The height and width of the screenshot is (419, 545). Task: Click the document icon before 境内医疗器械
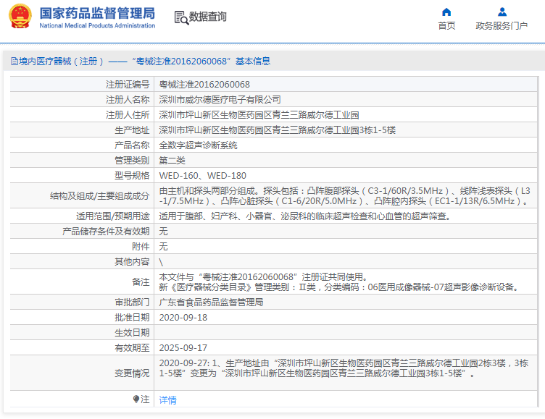click(14, 62)
